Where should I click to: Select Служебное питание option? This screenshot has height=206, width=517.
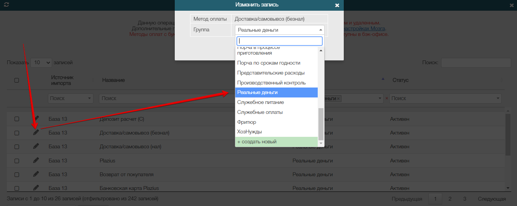click(x=276, y=102)
